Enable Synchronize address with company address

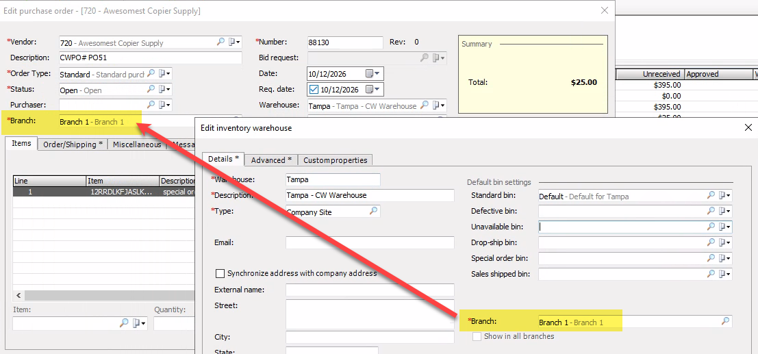(x=220, y=273)
